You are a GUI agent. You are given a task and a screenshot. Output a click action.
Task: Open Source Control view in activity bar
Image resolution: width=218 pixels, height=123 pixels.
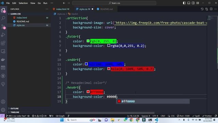(x=3, y=27)
